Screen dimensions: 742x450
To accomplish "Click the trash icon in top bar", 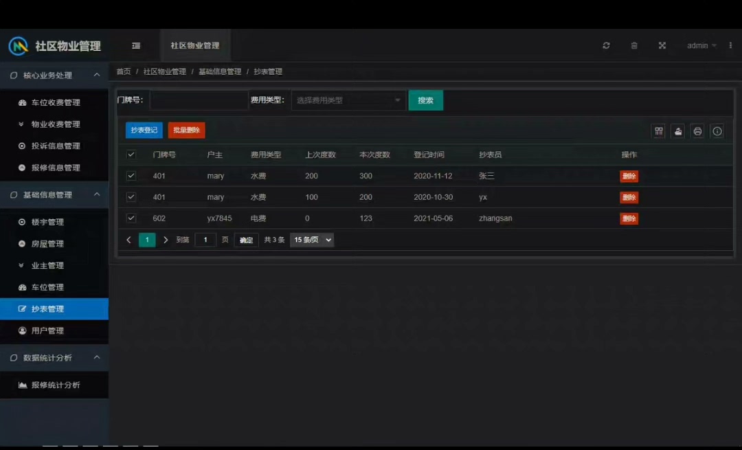I will [x=634, y=45].
